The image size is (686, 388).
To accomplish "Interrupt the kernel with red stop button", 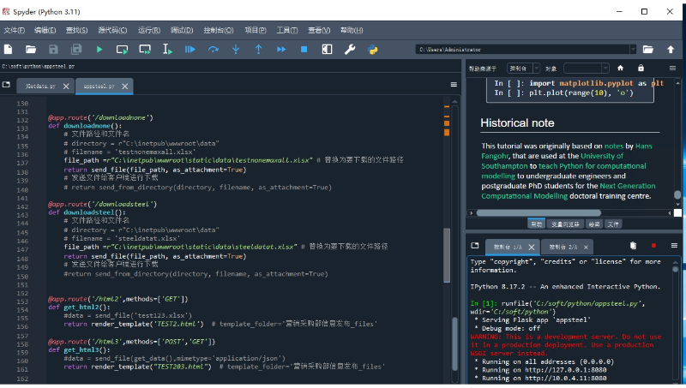I will click(x=653, y=246).
